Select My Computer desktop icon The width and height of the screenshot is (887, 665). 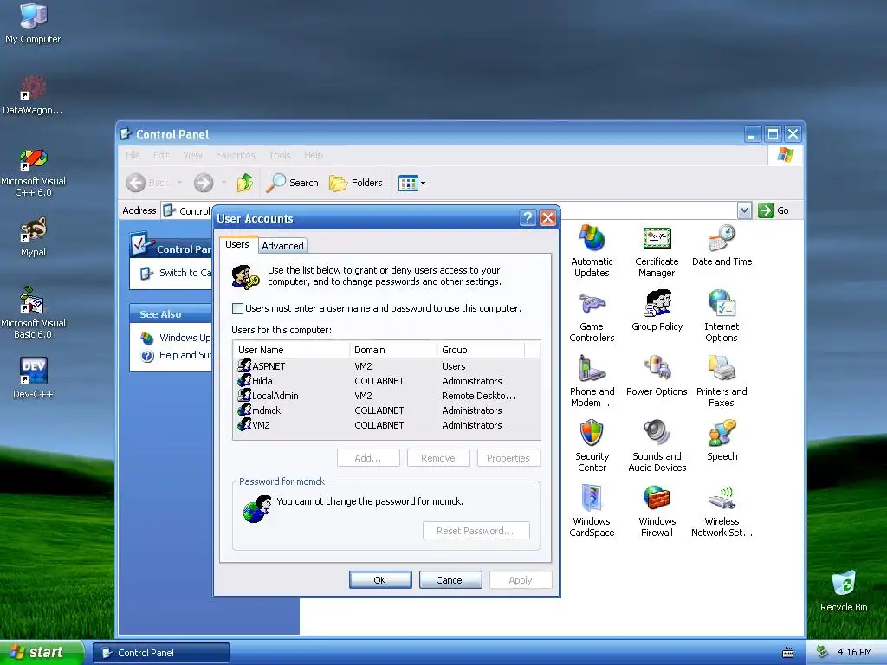point(33,23)
